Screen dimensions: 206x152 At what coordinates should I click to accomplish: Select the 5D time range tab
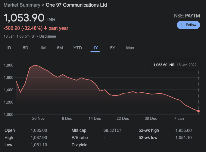pos(26,48)
